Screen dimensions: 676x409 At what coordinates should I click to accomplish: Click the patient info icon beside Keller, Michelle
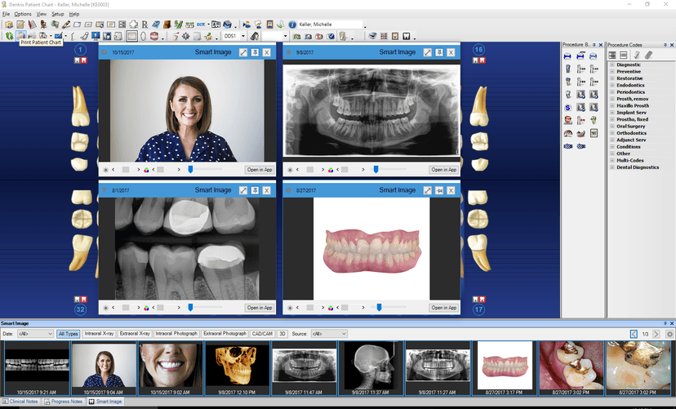[x=292, y=24]
